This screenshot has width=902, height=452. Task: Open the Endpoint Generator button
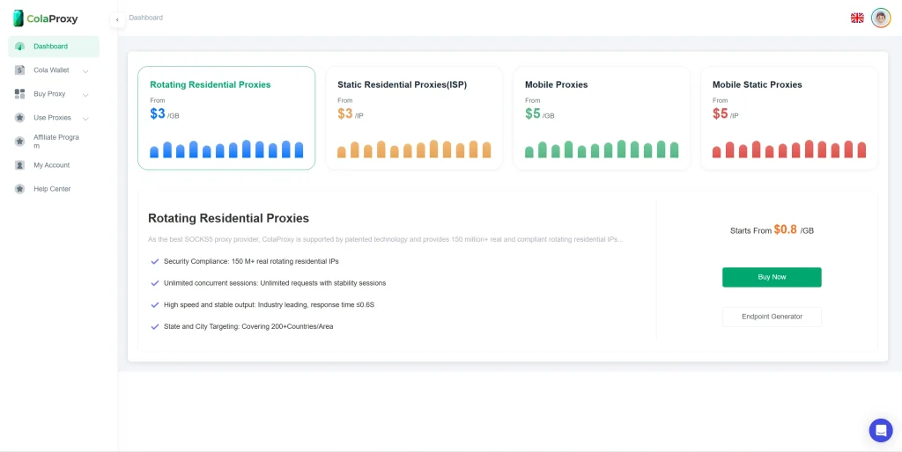coord(772,317)
